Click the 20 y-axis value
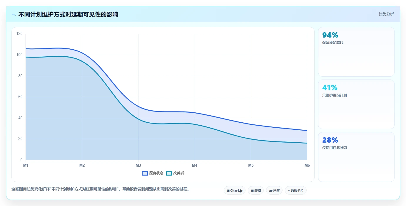The image size is (406, 206). pyautogui.click(x=20, y=139)
